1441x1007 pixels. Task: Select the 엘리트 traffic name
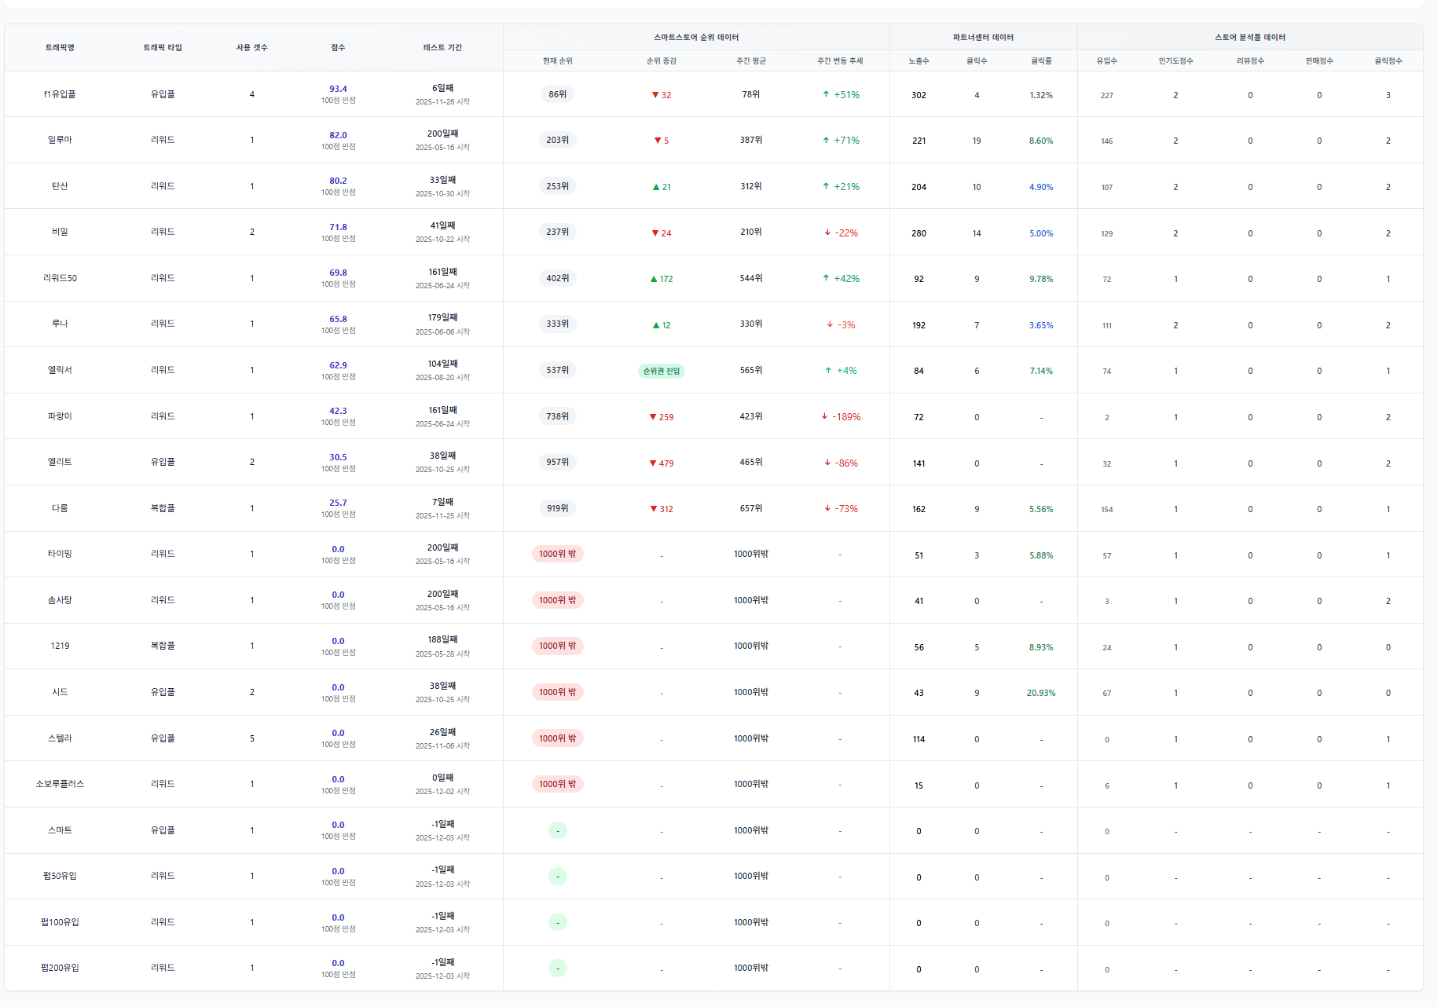pos(60,462)
